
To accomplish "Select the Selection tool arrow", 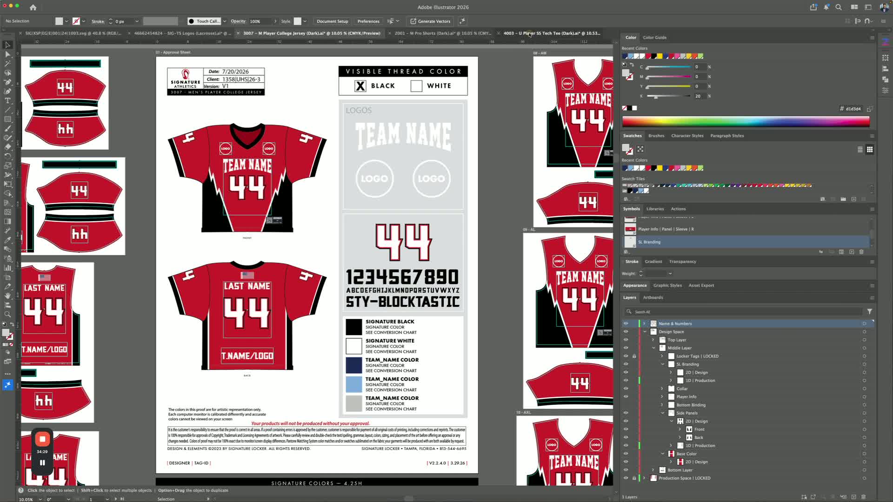I will 7,45.
